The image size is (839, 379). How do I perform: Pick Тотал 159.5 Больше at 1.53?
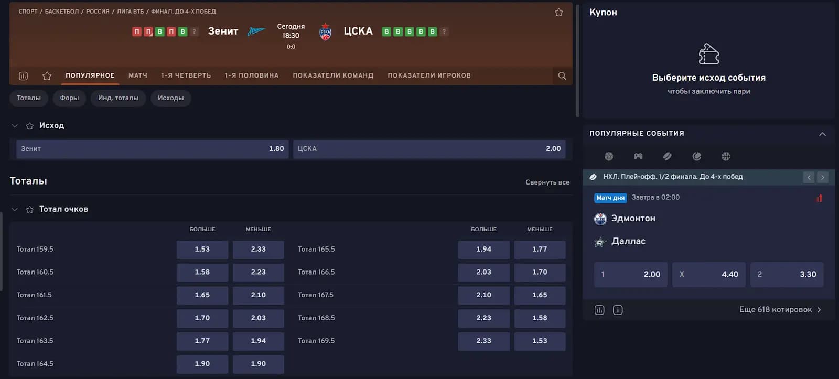(202, 250)
